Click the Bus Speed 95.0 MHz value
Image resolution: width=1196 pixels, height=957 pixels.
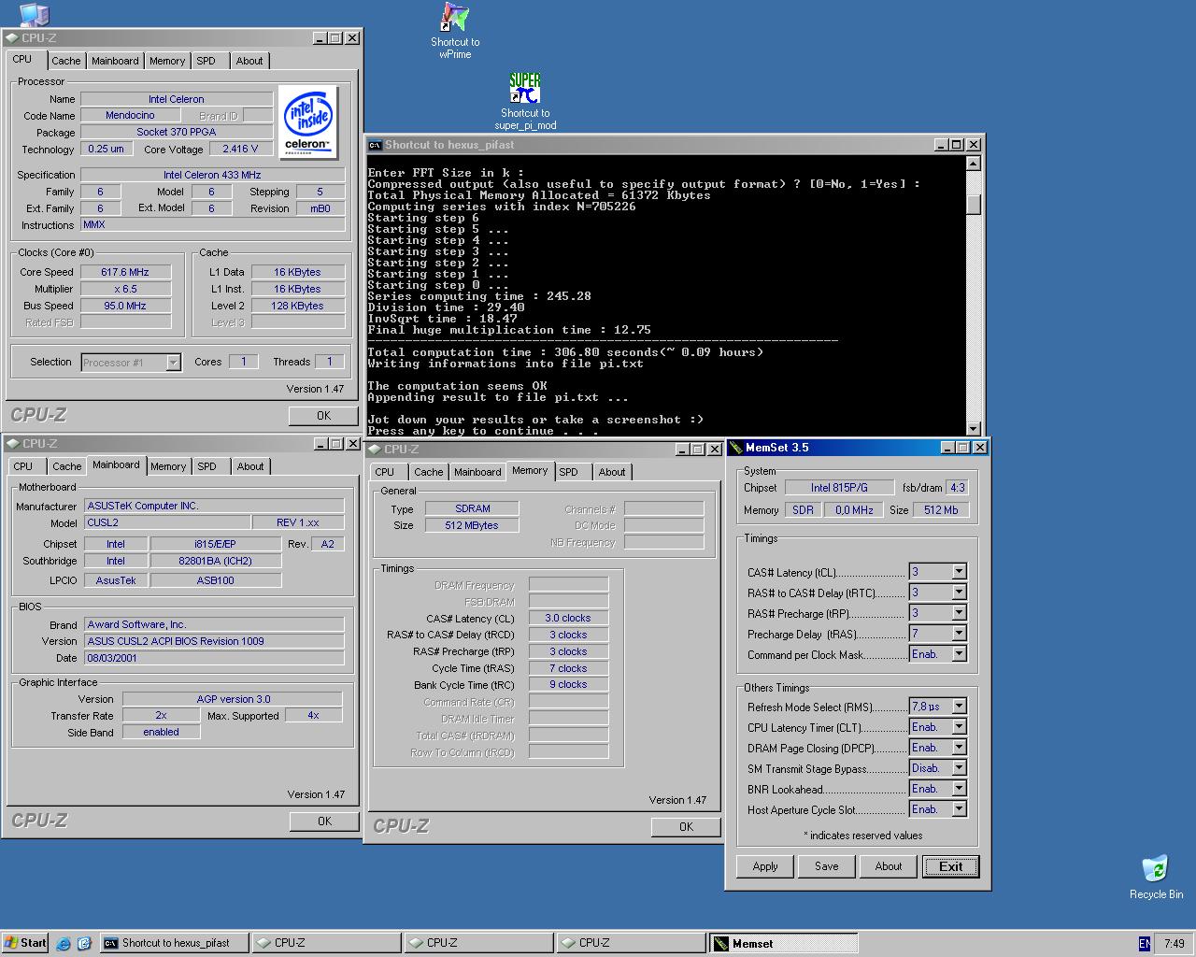pos(125,306)
